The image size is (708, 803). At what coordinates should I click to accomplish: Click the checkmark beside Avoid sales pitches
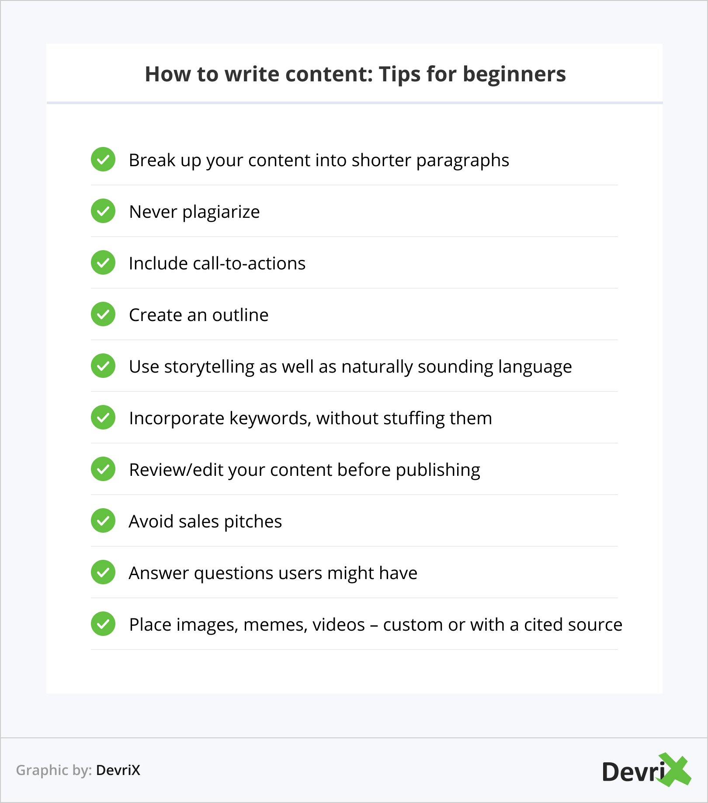coord(103,521)
